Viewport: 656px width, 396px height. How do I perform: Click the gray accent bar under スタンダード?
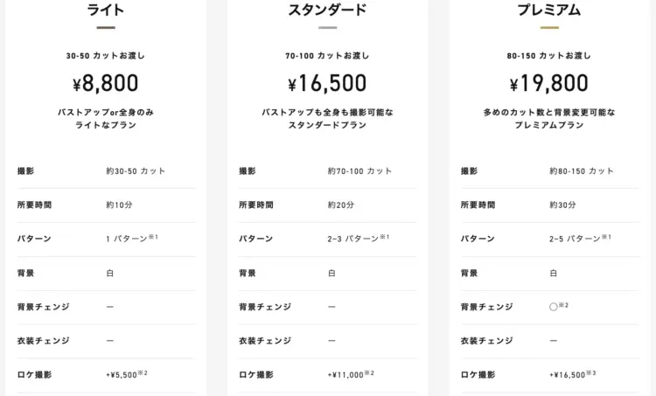[x=327, y=28]
